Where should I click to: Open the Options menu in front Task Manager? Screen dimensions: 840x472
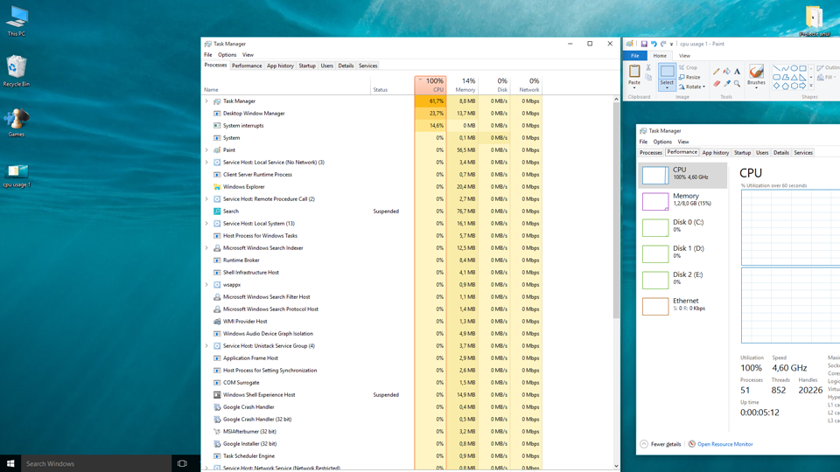click(x=227, y=54)
